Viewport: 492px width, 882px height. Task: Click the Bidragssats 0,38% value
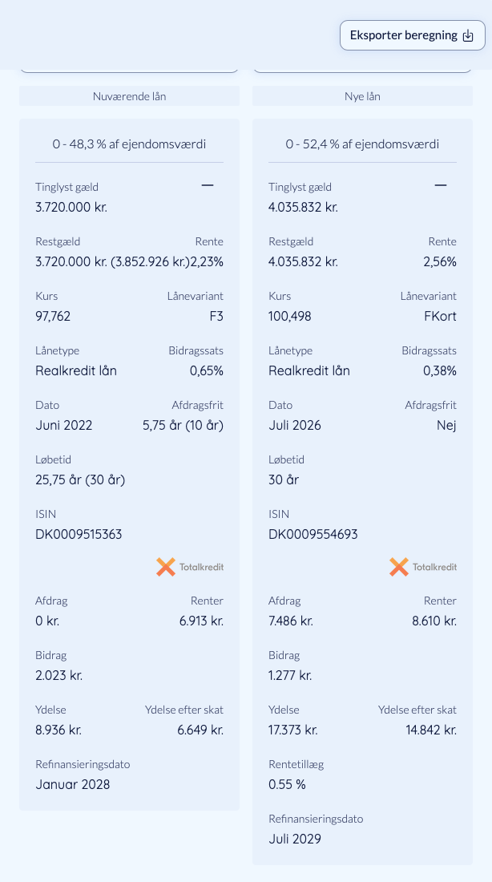pyautogui.click(x=440, y=370)
